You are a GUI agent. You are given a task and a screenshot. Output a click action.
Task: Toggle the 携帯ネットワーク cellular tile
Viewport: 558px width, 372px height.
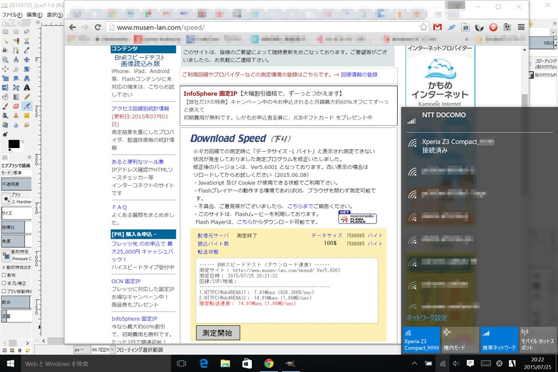click(x=499, y=340)
